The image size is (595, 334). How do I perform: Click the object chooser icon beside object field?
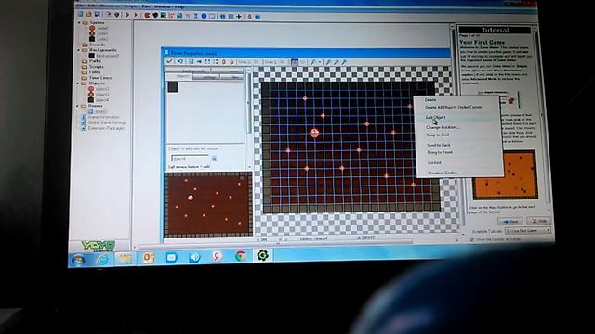pyautogui.click(x=215, y=158)
